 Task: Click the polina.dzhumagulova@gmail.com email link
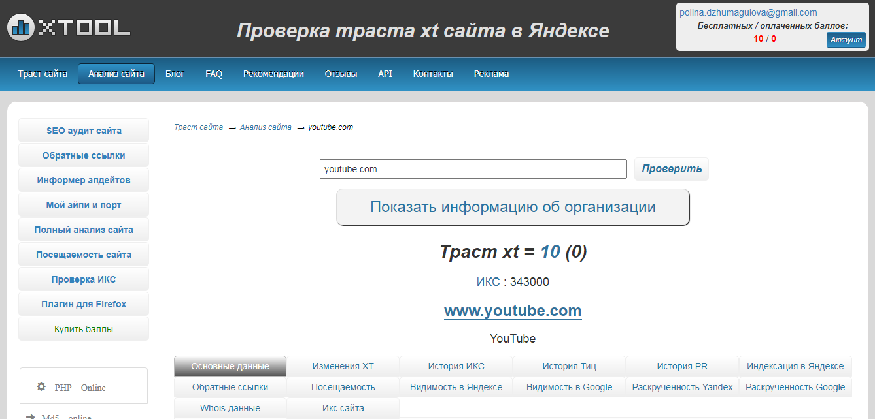tap(748, 12)
